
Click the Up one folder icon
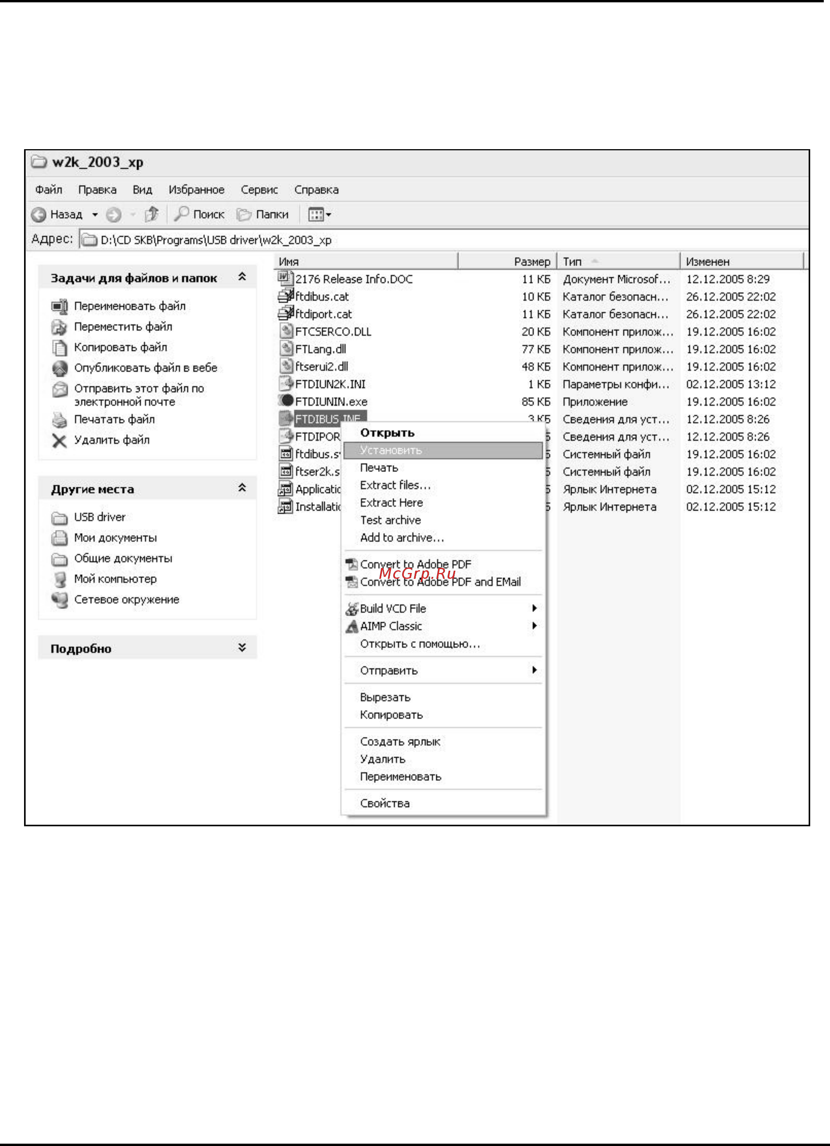[x=151, y=214]
